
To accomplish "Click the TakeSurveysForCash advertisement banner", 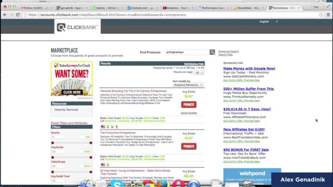I will pos(72,78).
